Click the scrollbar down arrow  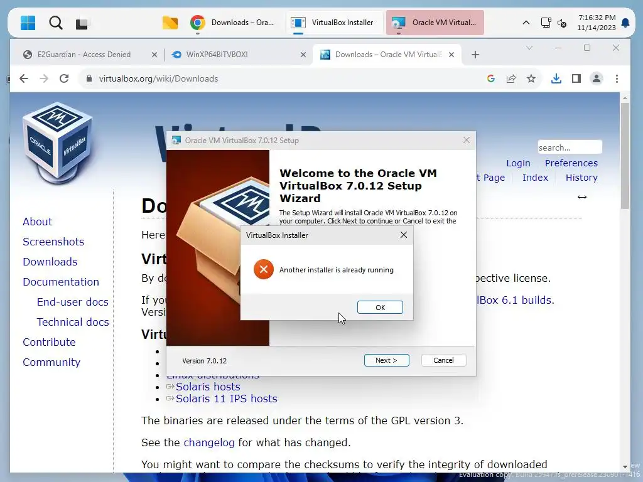point(625,466)
